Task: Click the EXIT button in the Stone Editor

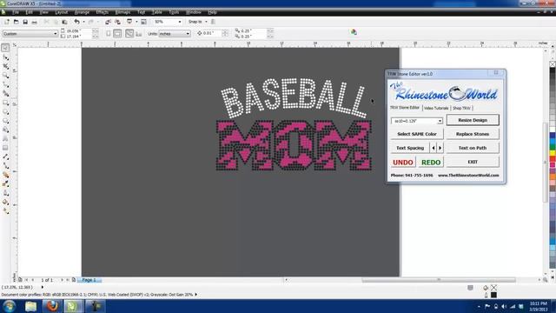Action: click(x=473, y=162)
